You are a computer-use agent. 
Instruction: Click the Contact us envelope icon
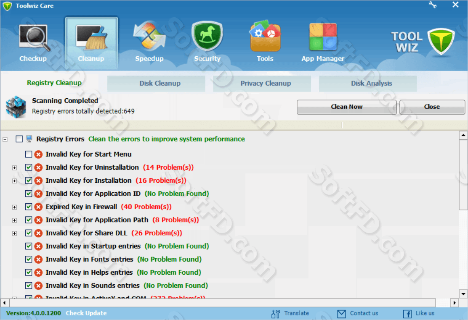click(341, 314)
